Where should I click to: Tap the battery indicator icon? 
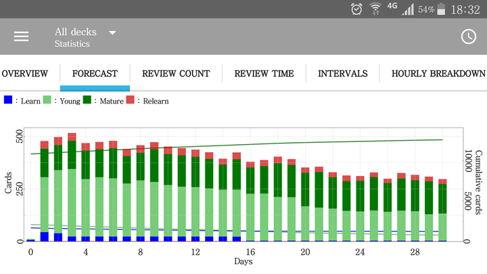441,9
